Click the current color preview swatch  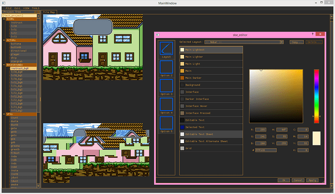[x=317, y=138]
